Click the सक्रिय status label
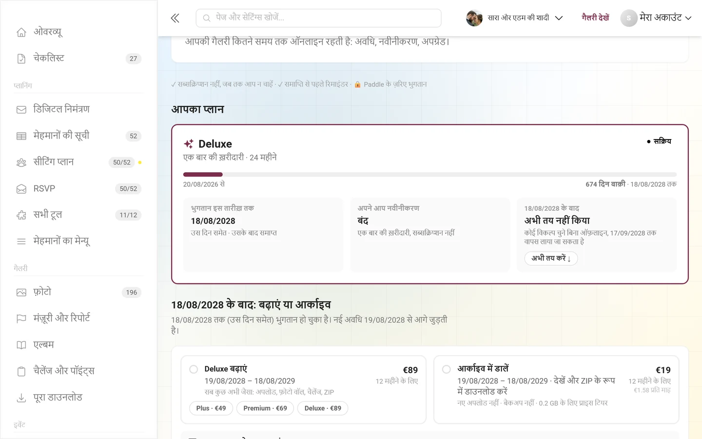This screenshot has width=702, height=439. coord(659,141)
